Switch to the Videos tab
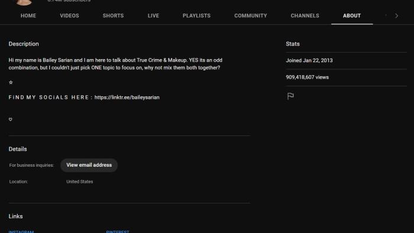The image size is (414, 233). tap(69, 16)
